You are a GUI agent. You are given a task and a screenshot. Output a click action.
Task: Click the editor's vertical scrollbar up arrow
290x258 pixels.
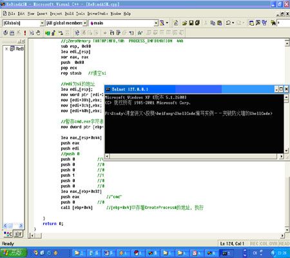(x=287, y=43)
